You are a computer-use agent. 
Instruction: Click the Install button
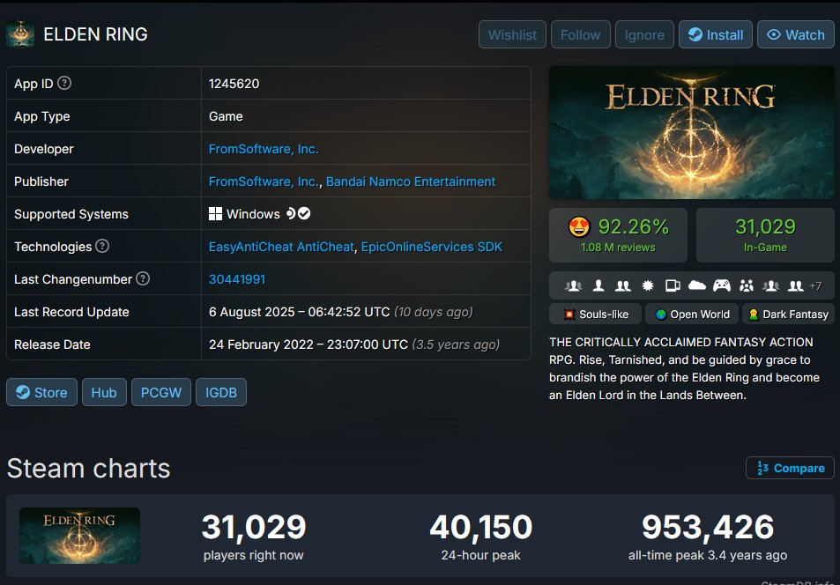(x=715, y=35)
